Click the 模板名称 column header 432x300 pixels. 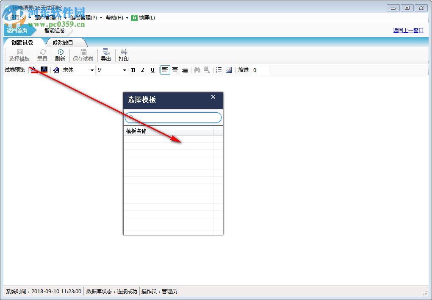[169, 131]
